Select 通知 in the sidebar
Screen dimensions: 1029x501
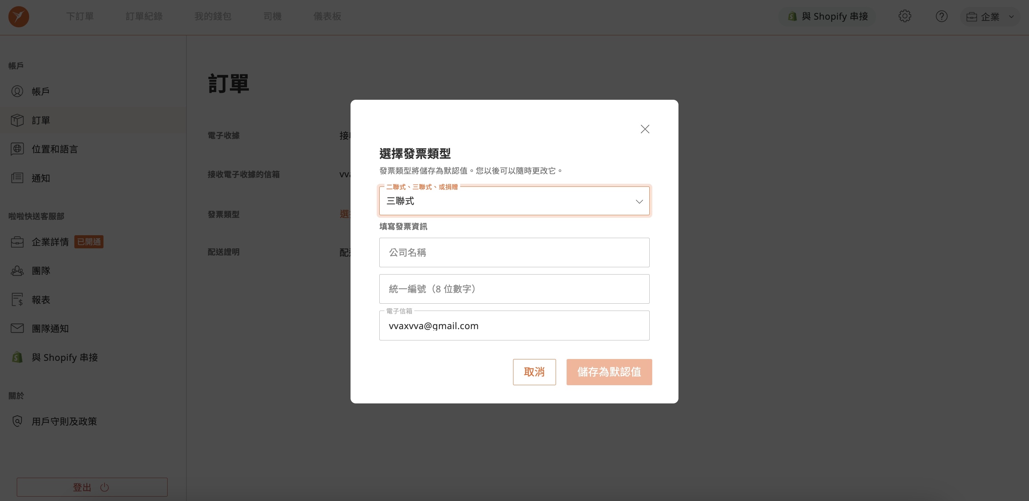[x=93, y=178]
